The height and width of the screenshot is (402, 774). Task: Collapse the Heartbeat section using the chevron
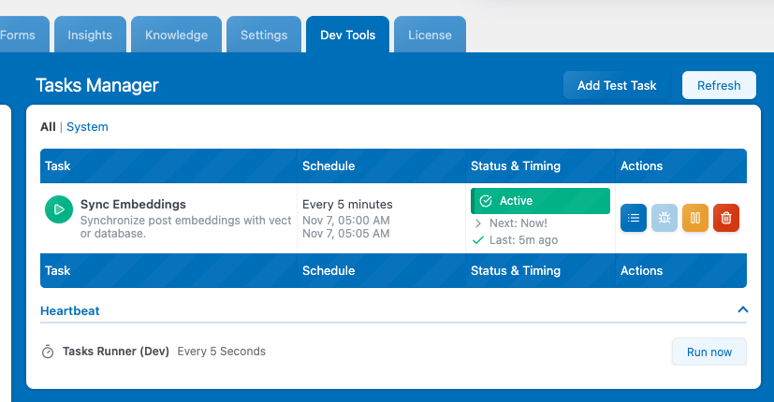pos(742,309)
